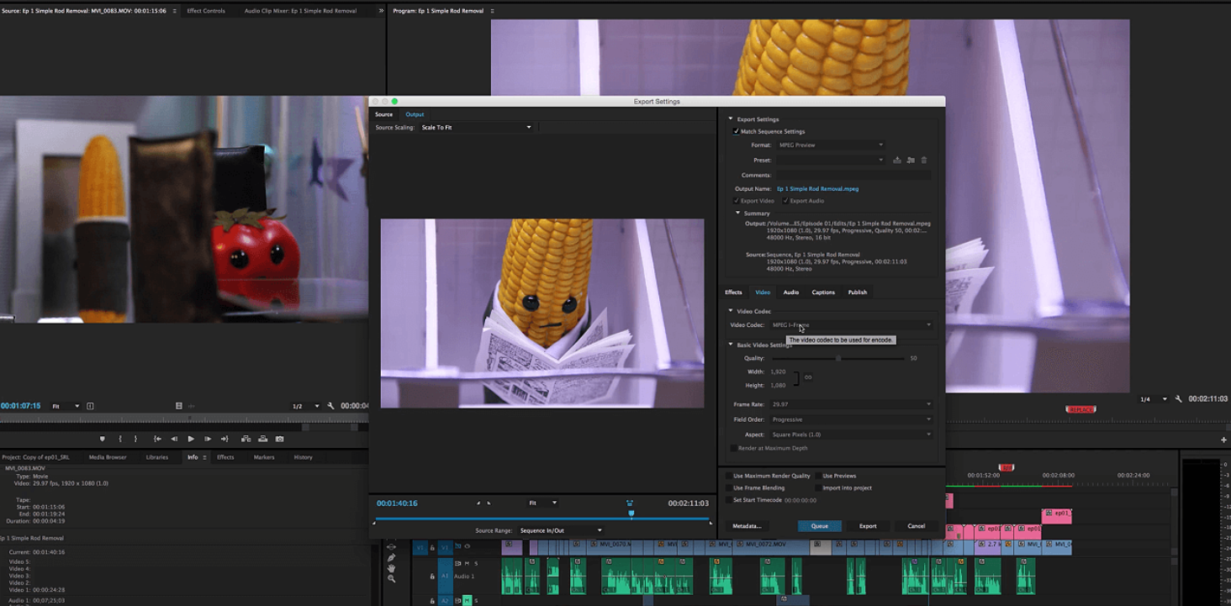Open the Preset dropdown
This screenshot has width=1231, height=606.
(831, 160)
